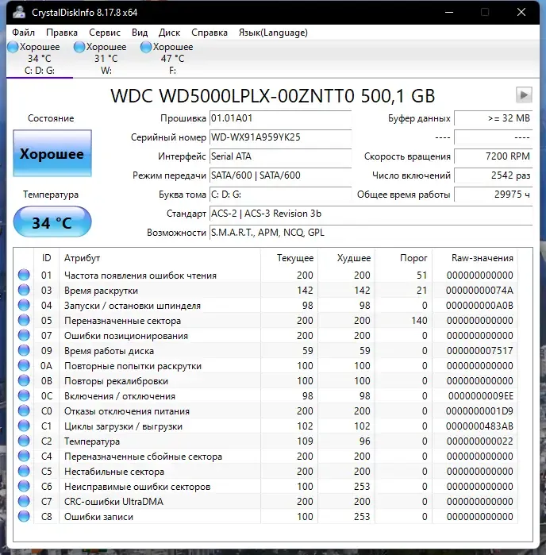Click the status dot for attribute 03
This screenshot has height=555, width=546.
(24, 291)
